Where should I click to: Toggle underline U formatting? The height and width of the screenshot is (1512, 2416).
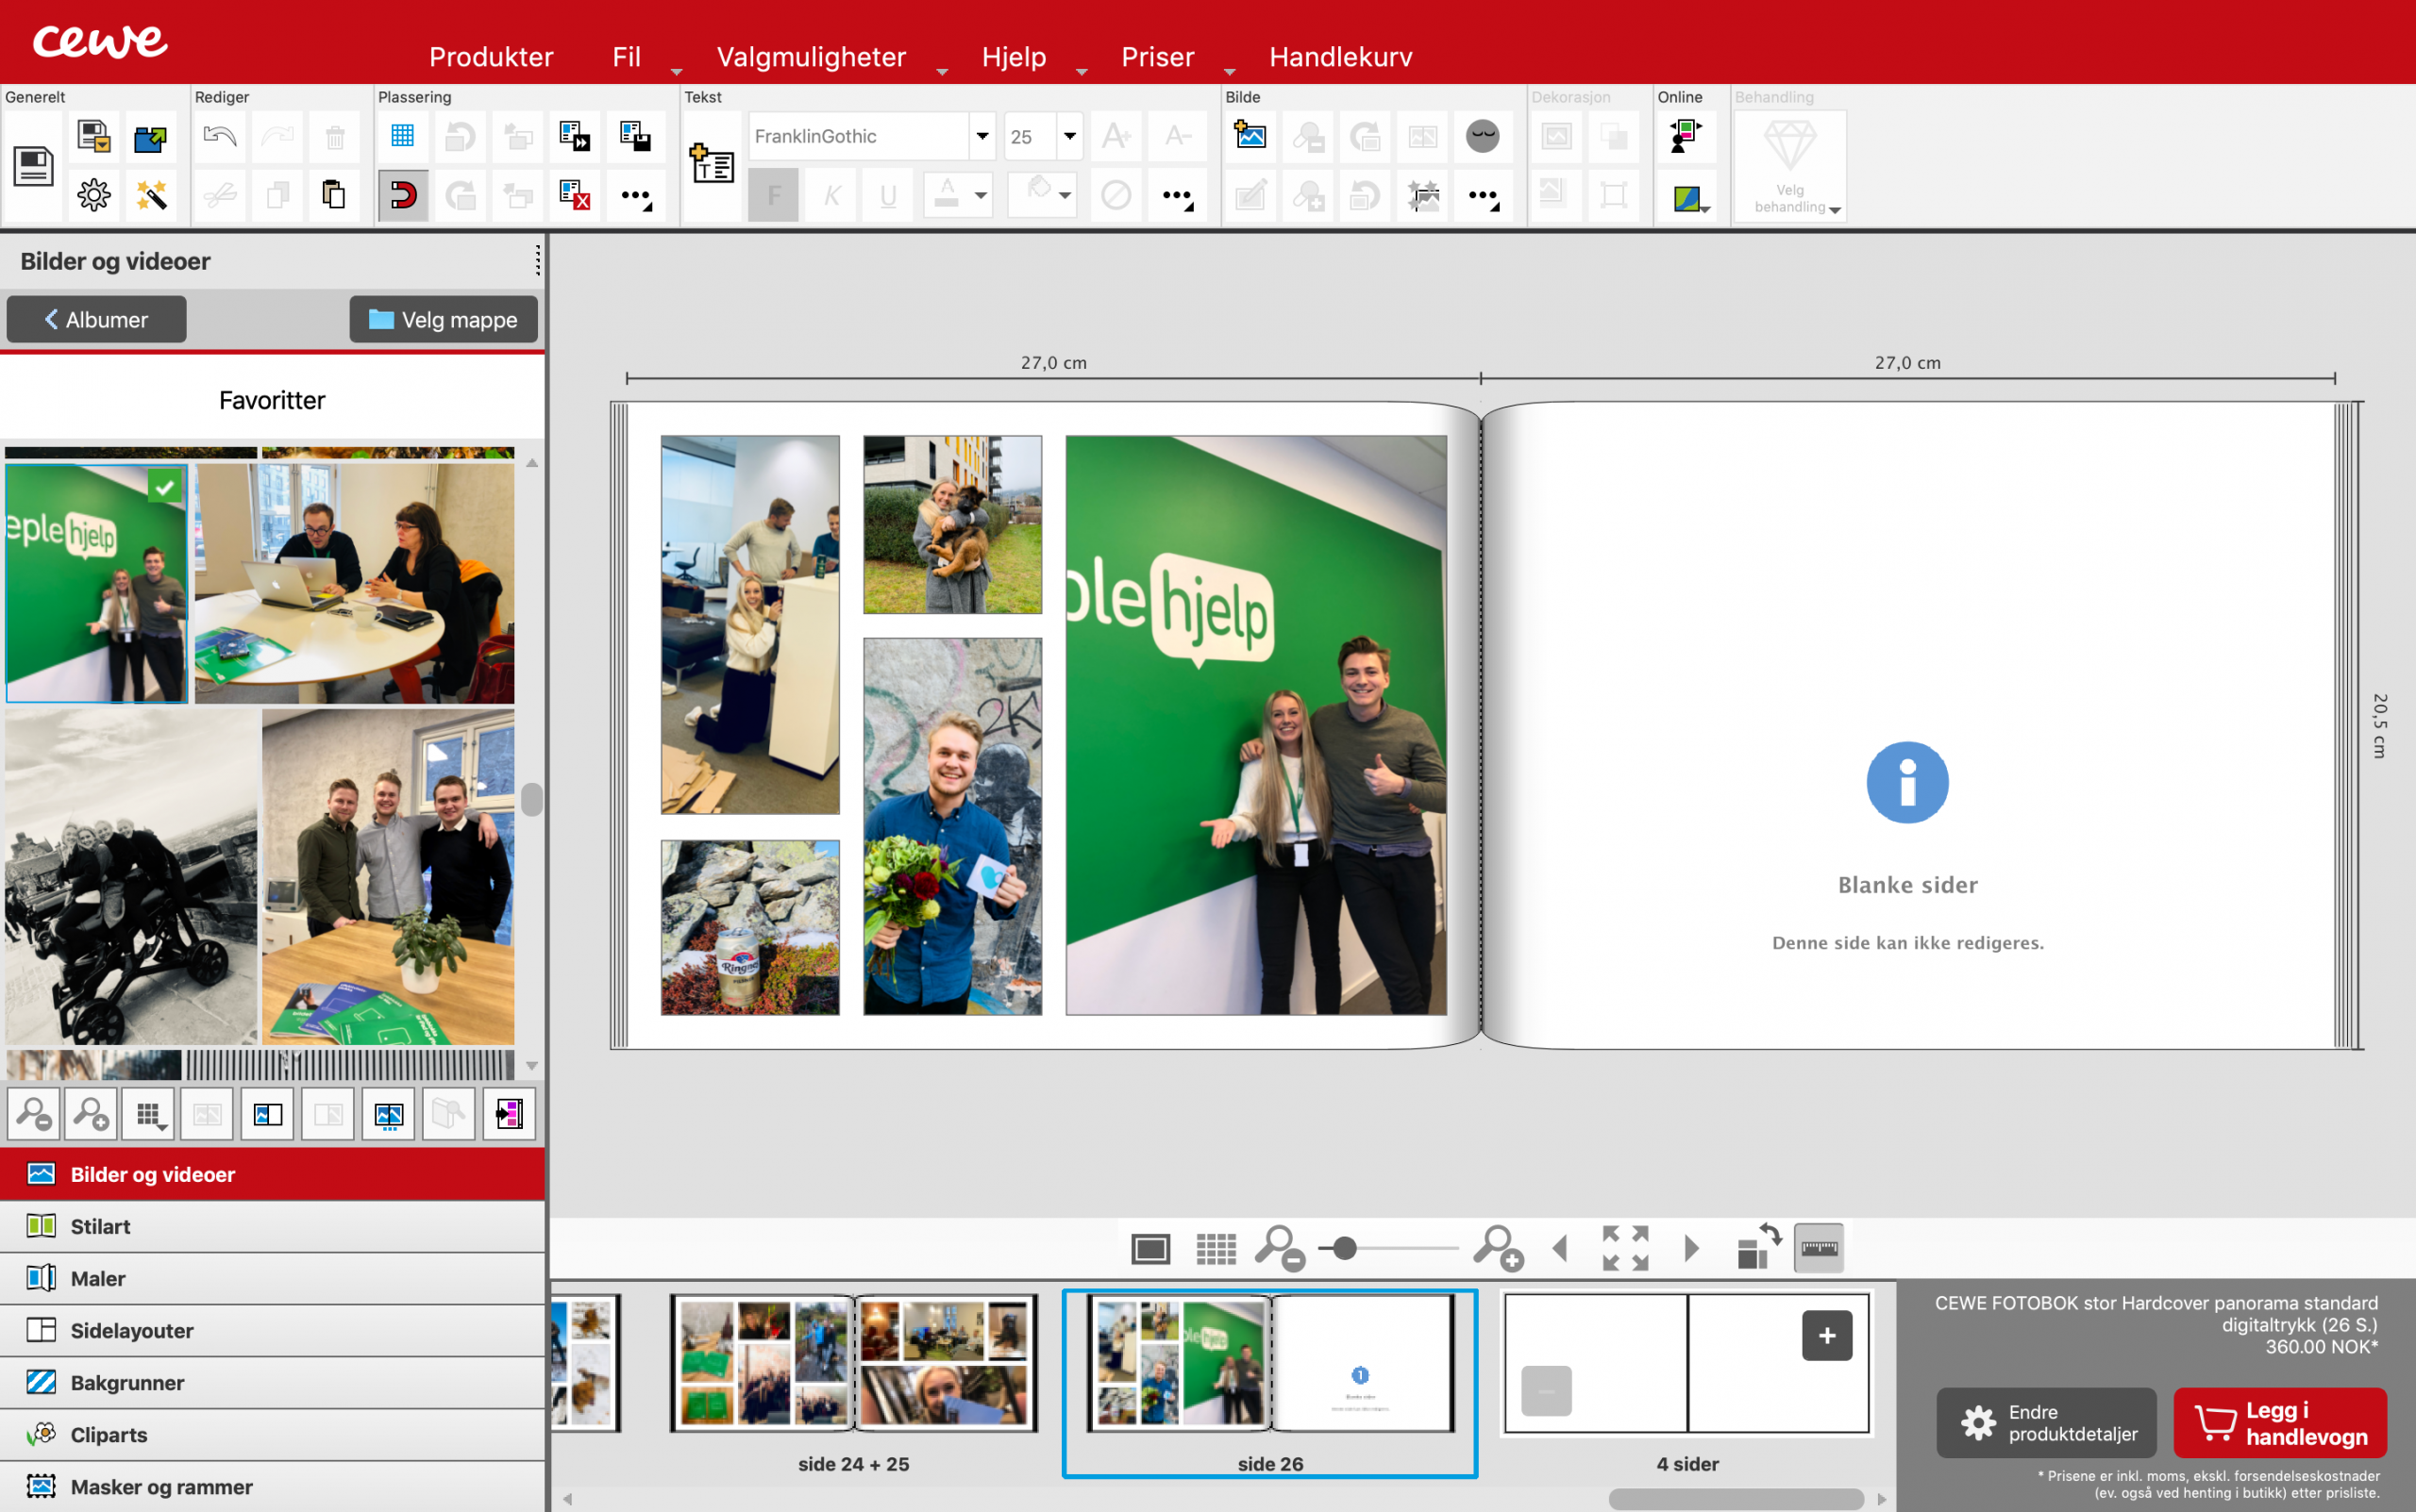click(888, 194)
